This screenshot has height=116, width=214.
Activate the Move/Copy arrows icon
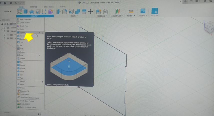pyautogui.click(x=91, y=12)
